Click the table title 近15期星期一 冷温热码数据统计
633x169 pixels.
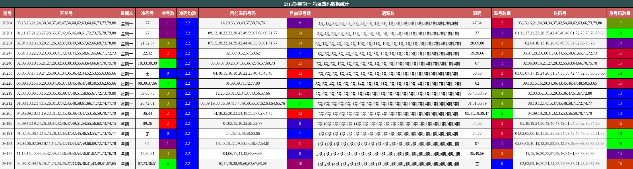coord(316,4)
